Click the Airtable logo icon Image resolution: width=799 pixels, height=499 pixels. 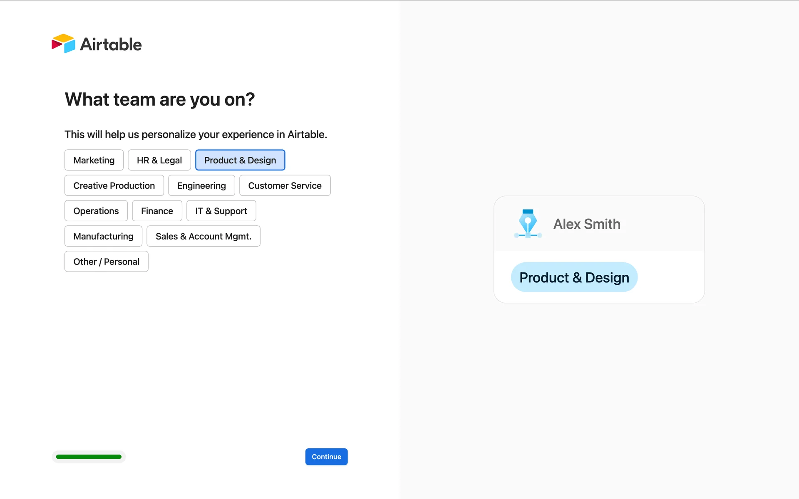tap(63, 44)
